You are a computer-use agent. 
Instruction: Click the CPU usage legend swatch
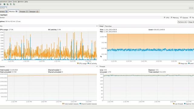(x=78, y=63)
